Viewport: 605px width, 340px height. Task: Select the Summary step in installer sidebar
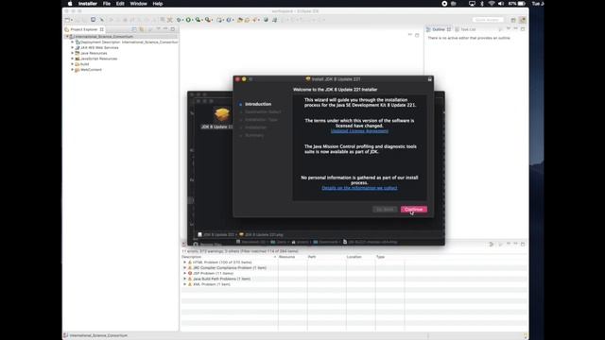[x=254, y=135]
